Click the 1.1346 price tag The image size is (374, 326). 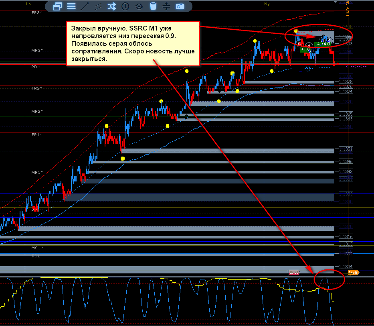346,161
